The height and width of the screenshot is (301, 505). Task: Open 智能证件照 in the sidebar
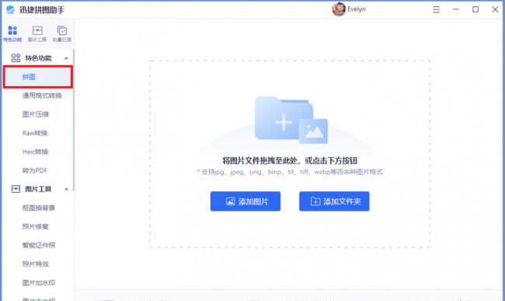38,245
